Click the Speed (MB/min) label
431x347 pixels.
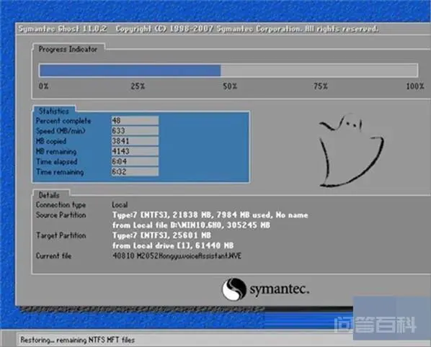point(61,131)
